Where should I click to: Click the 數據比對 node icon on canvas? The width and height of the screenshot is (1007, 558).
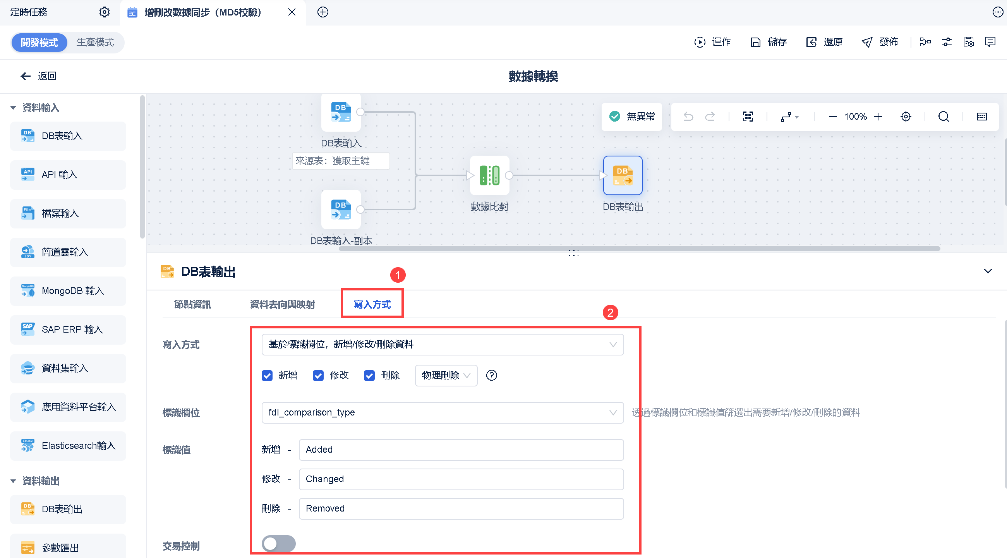point(489,175)
